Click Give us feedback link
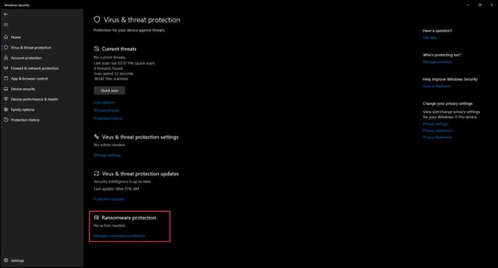Screen dimensions: 498x268 click(x=437, y=86)
